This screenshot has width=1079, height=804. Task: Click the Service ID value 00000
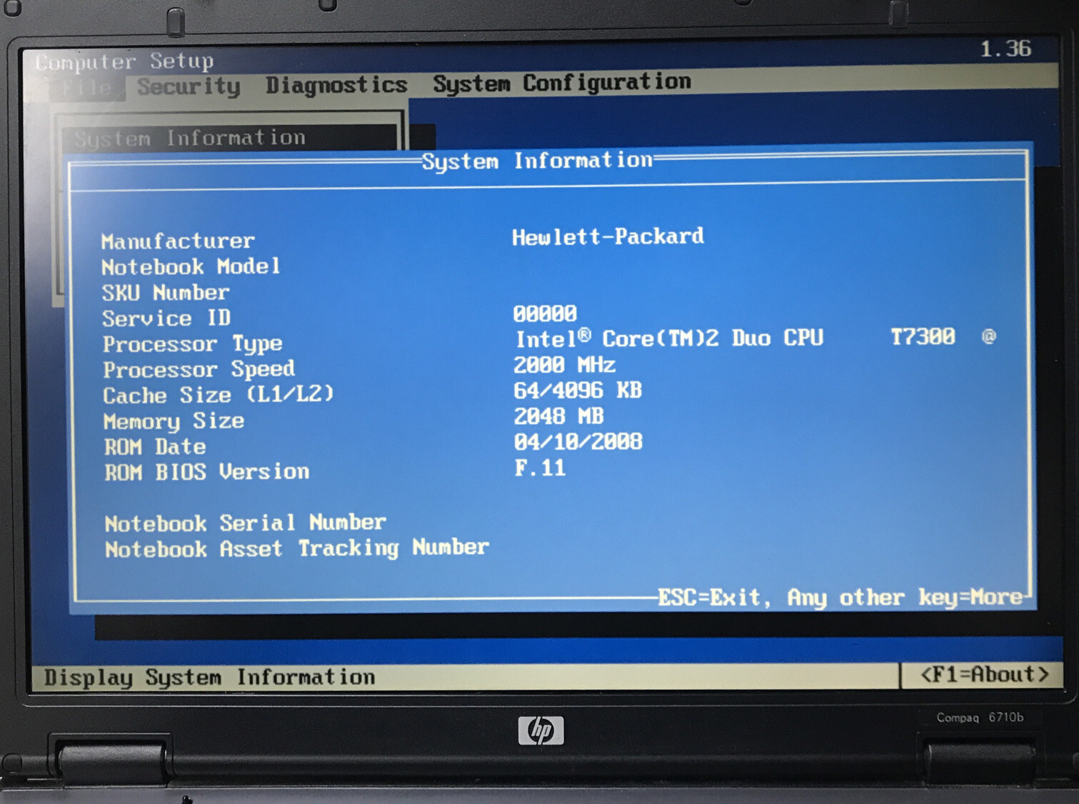(x=545, y=313)
